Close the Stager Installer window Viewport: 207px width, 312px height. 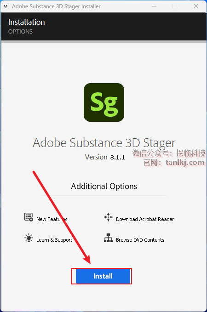pyautogui.click(x=196, y=6)
